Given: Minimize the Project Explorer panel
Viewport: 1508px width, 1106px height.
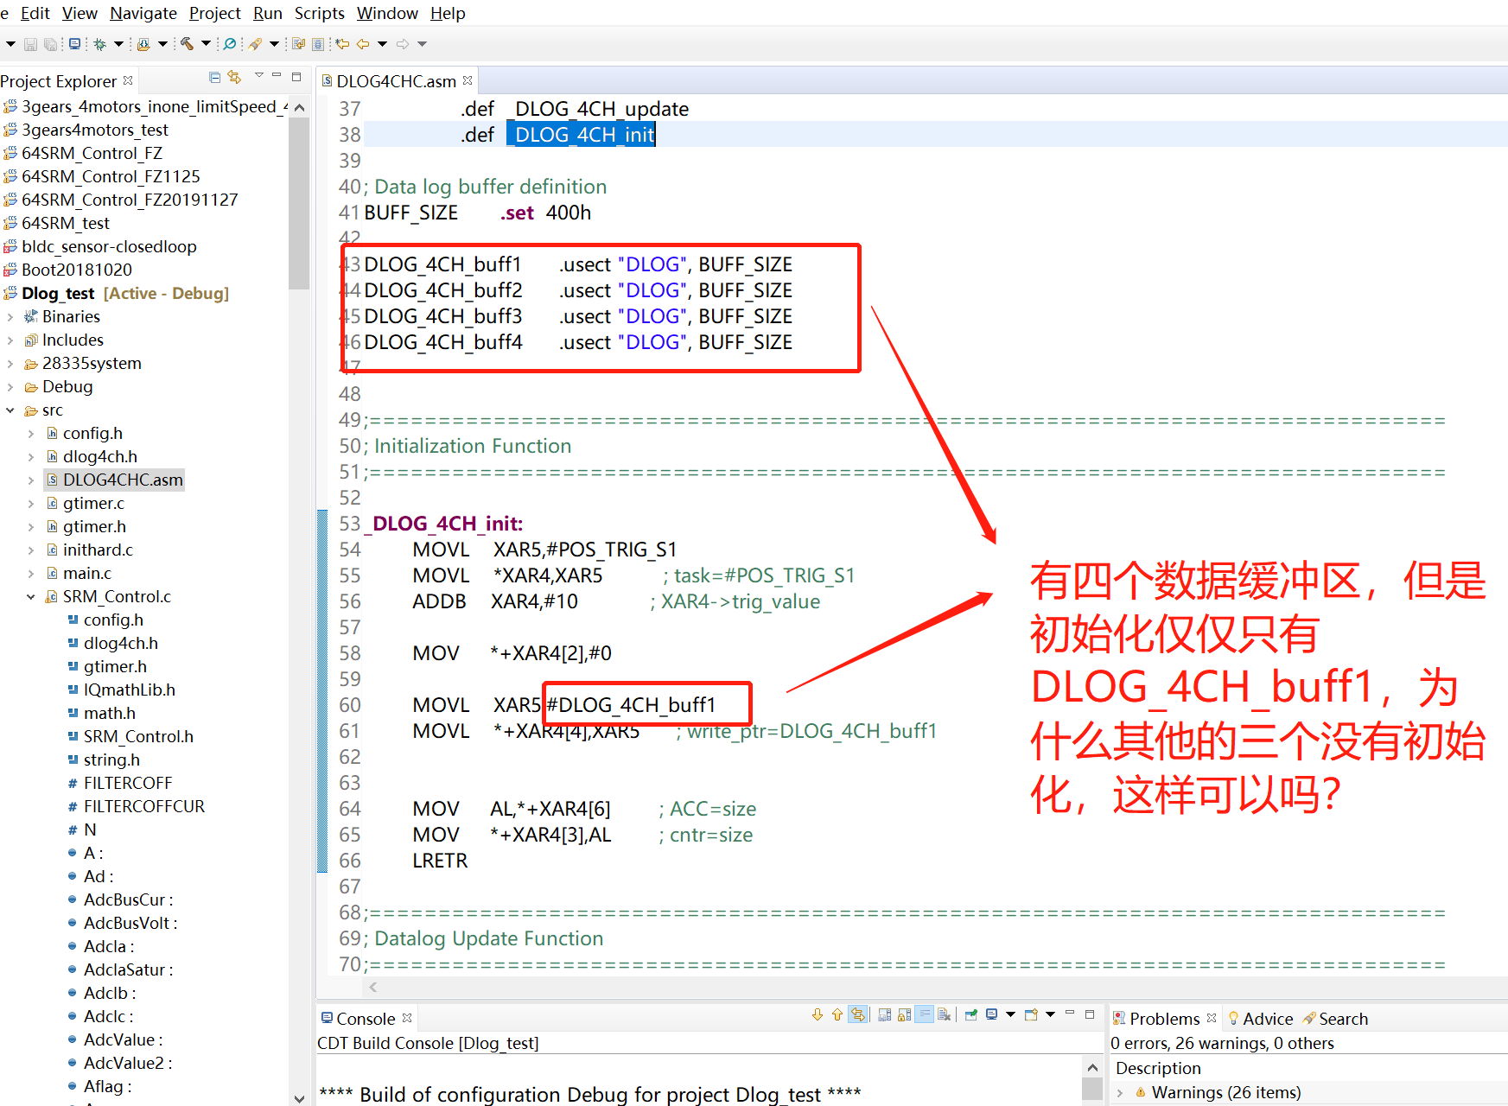Looking at the screenshot, I should pos(277,76).
